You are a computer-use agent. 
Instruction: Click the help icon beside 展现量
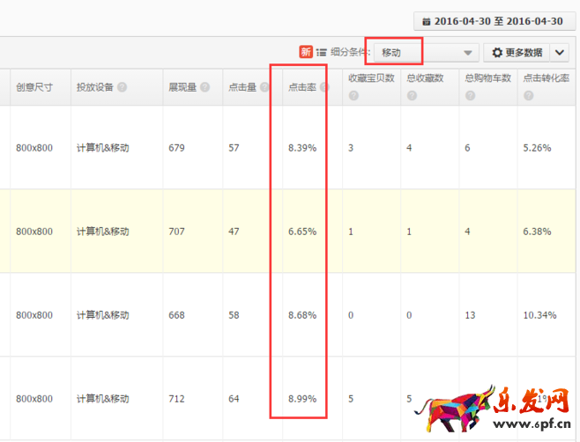coord(204,88)
